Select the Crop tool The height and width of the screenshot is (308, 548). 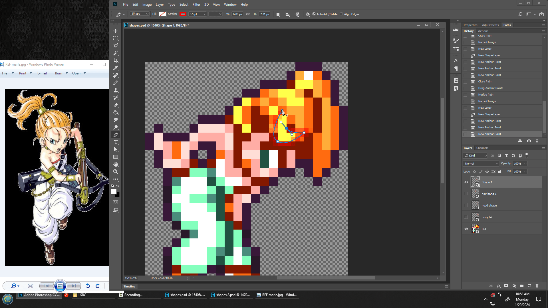(116, 60)
